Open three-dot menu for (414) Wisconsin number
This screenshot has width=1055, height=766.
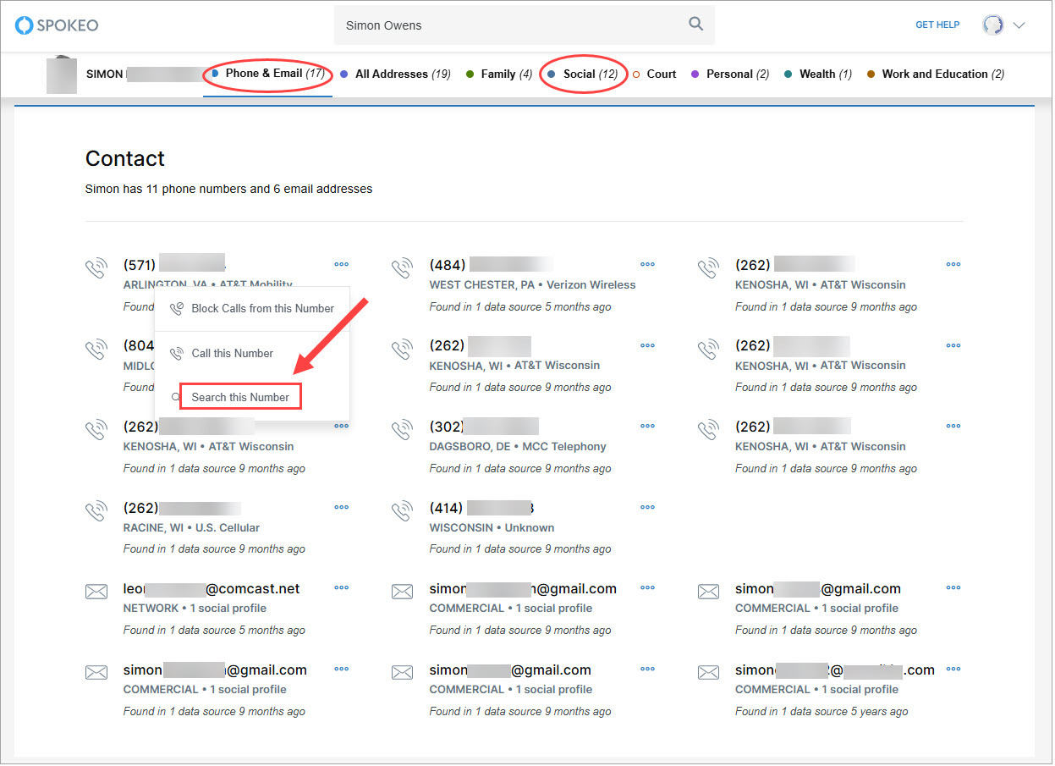(647, 508)
